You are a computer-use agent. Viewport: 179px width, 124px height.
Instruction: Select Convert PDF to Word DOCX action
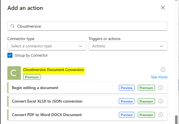(x=88, y=115)
